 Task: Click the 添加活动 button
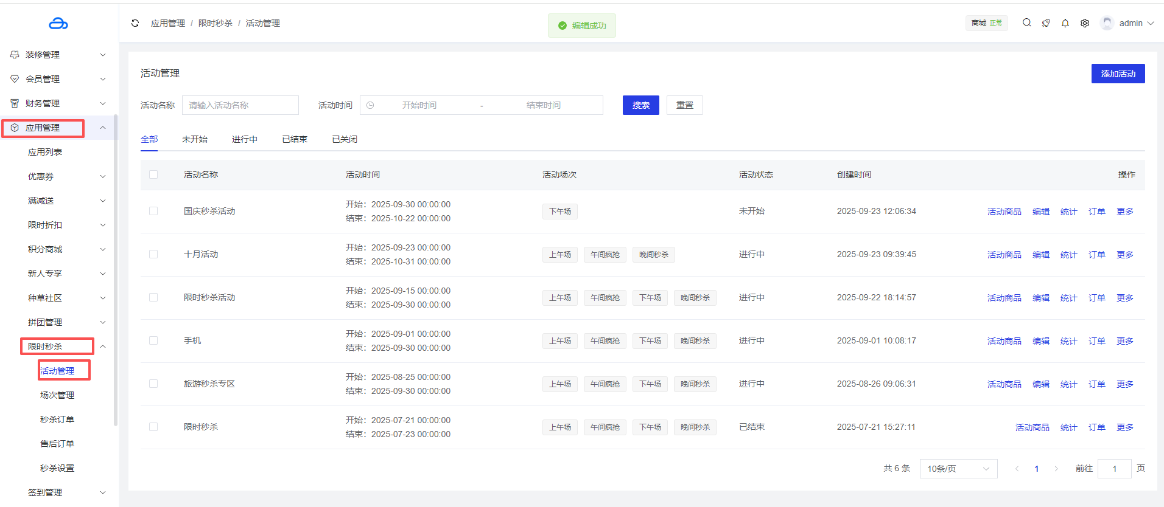1118,74
